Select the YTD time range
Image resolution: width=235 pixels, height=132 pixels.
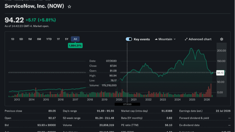pos(49,39)
